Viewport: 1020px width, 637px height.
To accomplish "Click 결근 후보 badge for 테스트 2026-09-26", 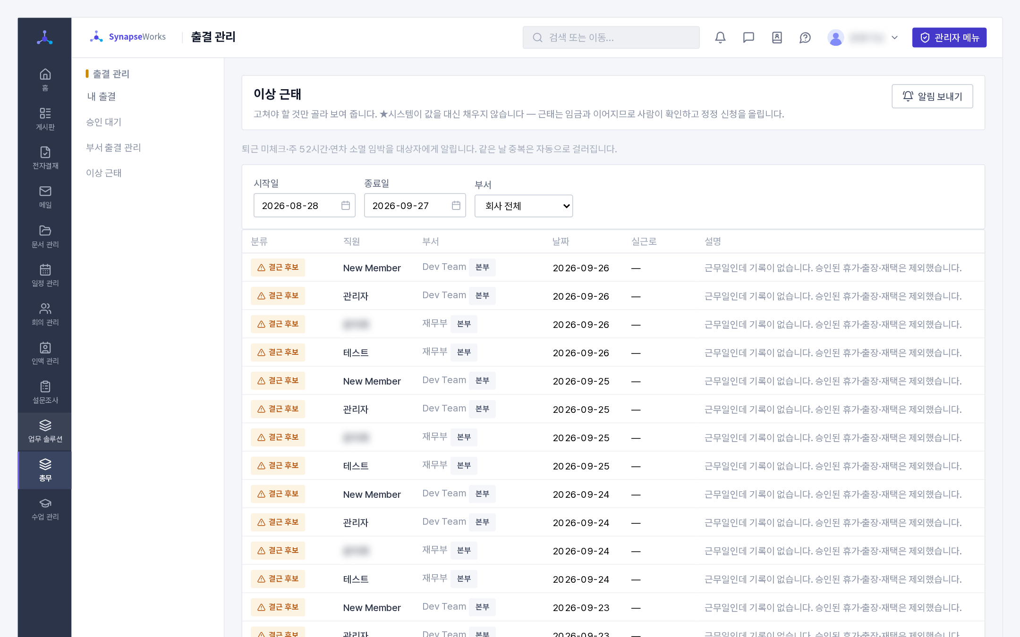I will 278,352.
